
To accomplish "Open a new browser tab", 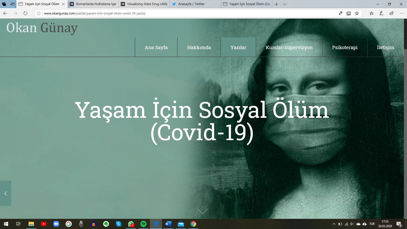I will [x=277, y=4].
